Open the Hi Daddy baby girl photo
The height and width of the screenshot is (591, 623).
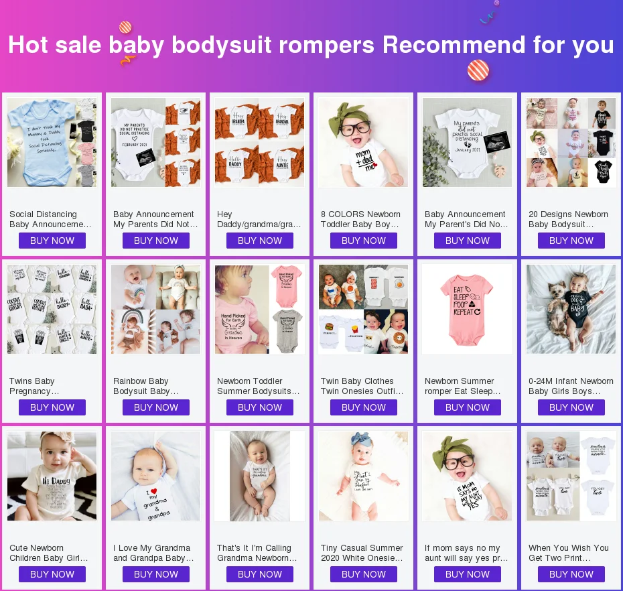tap(52, 476)
